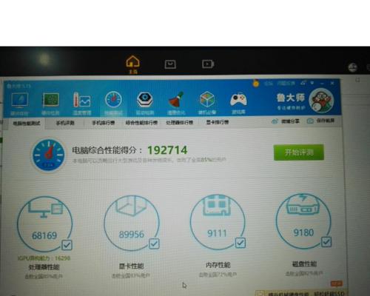Click the inbox tray icon in top bar

point(170,64)
